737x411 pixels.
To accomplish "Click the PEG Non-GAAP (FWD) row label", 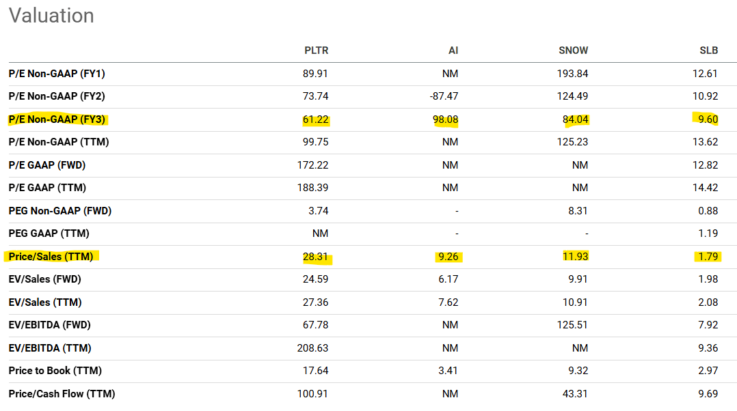I will tap(60, 211).
